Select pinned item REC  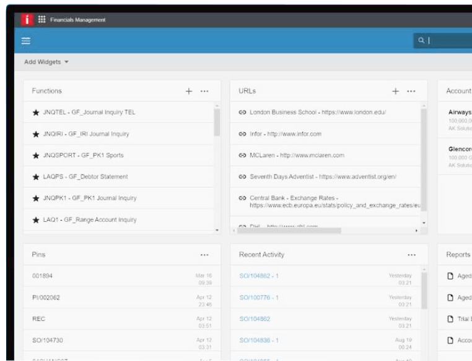[38, 319]
